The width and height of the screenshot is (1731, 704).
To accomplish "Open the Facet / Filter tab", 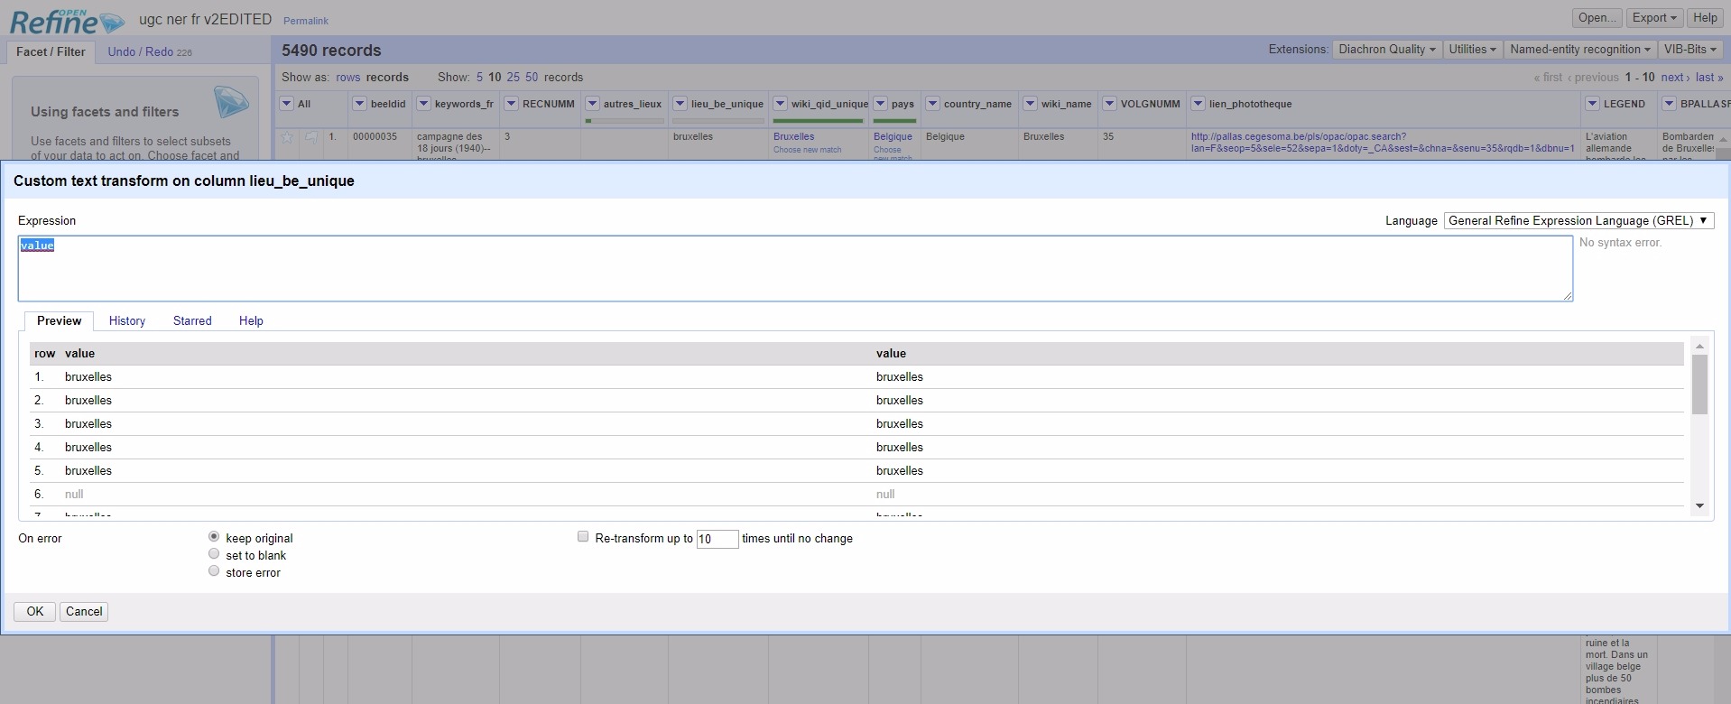I will pos(51,51).
